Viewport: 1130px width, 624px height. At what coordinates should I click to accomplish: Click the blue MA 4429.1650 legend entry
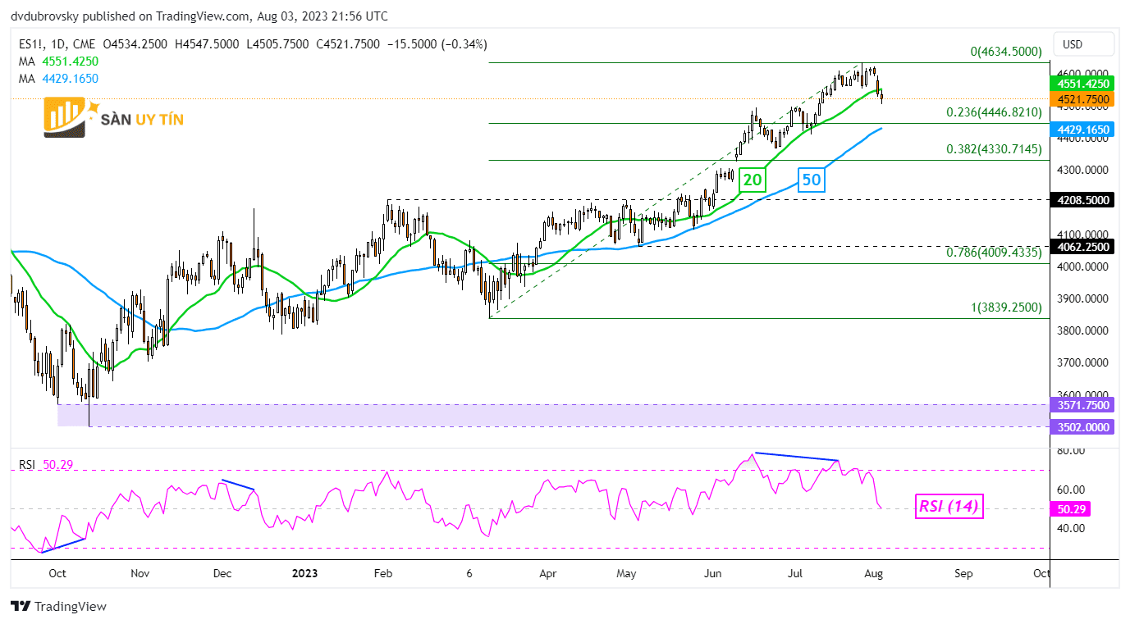pos(58,79)
